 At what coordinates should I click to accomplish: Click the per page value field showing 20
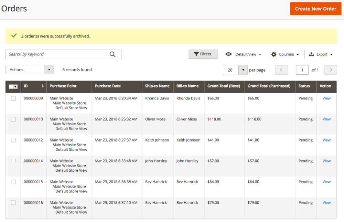point(231,70)
